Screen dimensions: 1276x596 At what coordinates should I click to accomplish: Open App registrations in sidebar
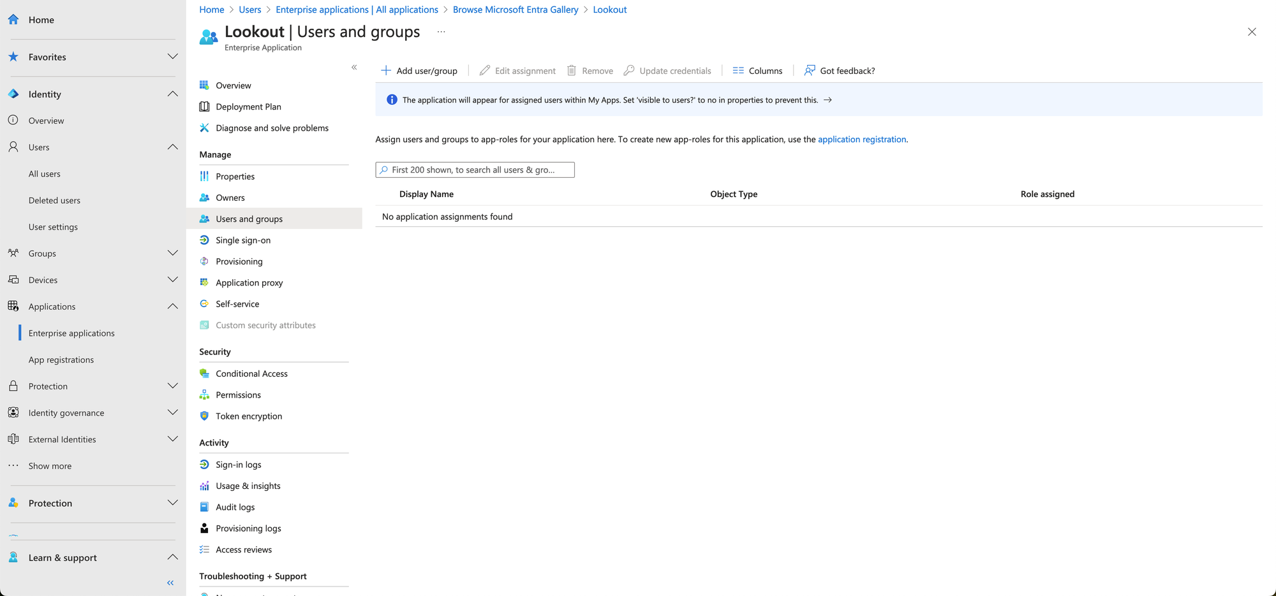61,360
